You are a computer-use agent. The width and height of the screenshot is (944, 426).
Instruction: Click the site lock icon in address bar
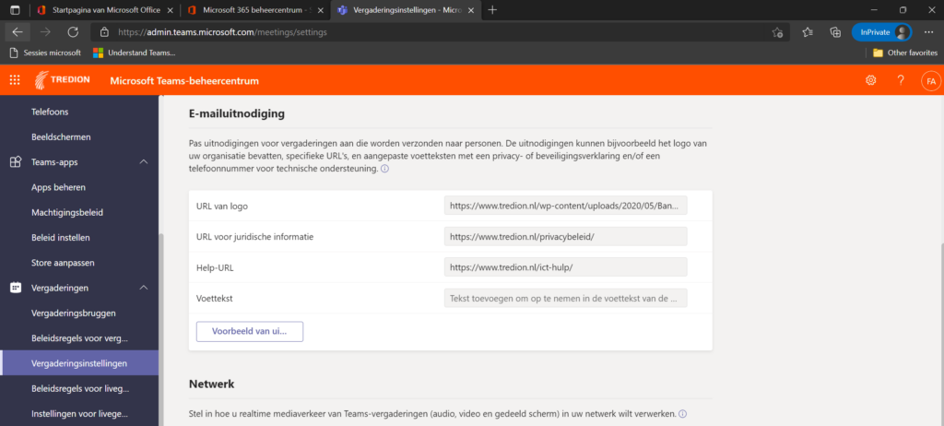105,32
